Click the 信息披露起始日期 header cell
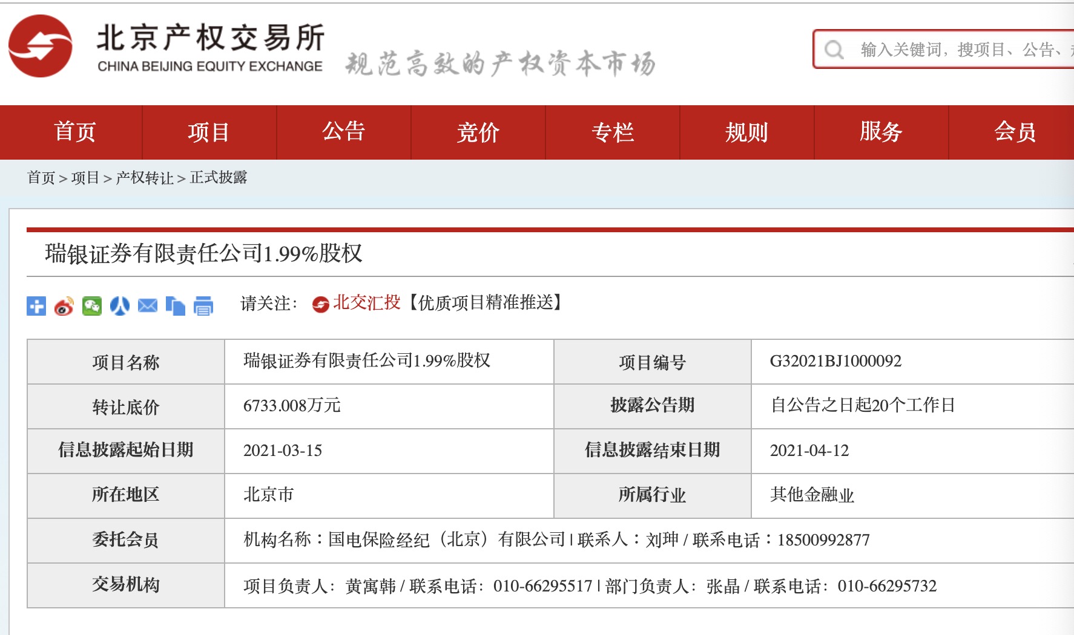The width and height of the screenshot is (1074, 635). pos(126,451)
